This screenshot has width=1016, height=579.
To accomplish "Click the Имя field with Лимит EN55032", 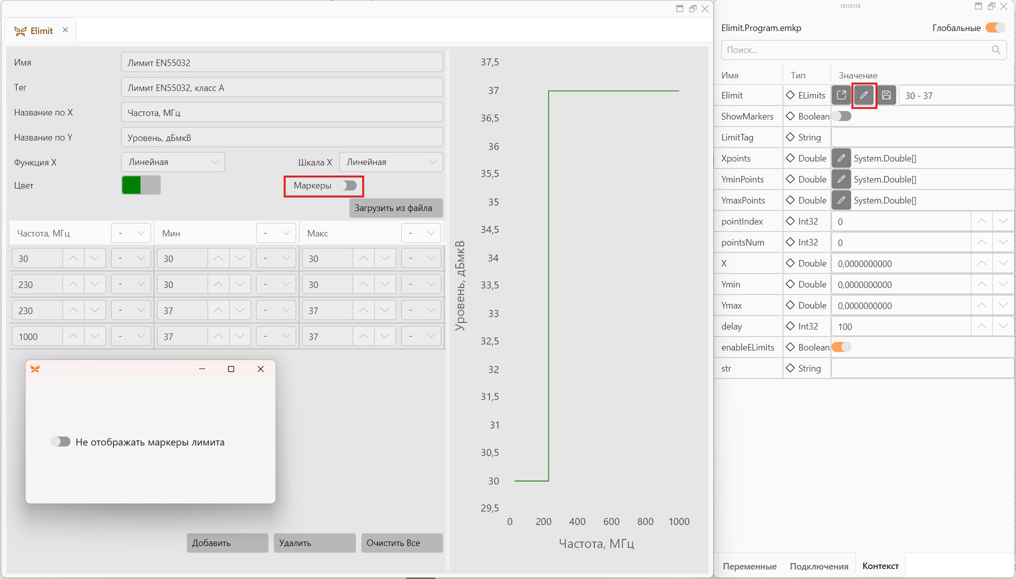I will click(x=282, y=62).
